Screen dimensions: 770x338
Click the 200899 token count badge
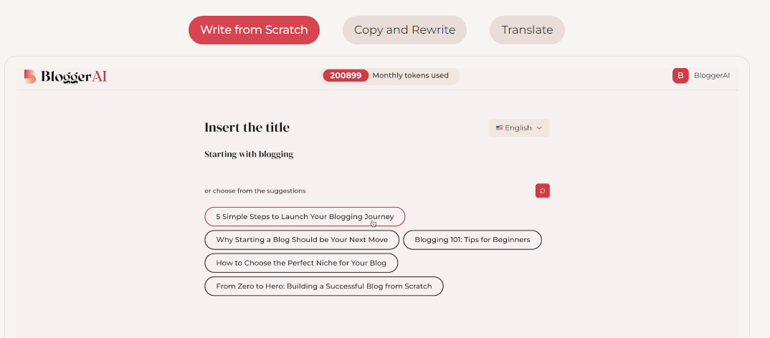coord(346,75)
